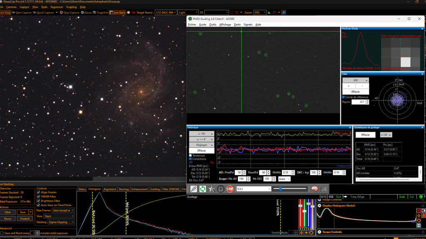Open PHD2 Fichier menu
This screenshot has width=426, height=239.
tap(192, 25)
